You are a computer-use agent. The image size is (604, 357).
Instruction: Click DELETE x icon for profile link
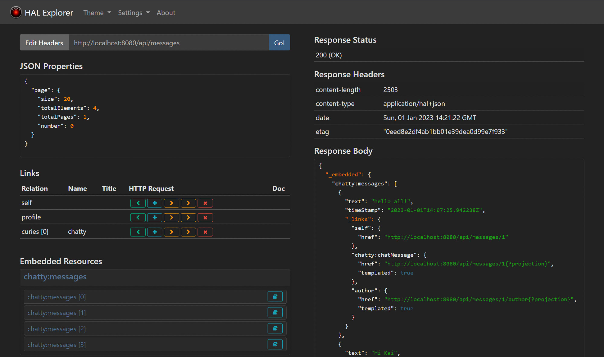coord(205,217)
